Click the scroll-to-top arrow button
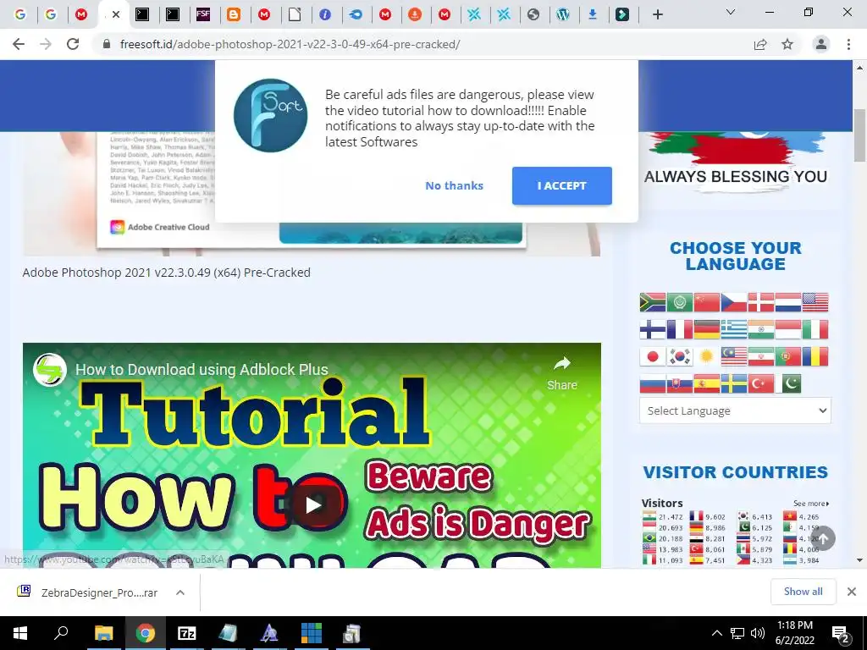The width and height of the screenshot is (867, 650). 823,538
